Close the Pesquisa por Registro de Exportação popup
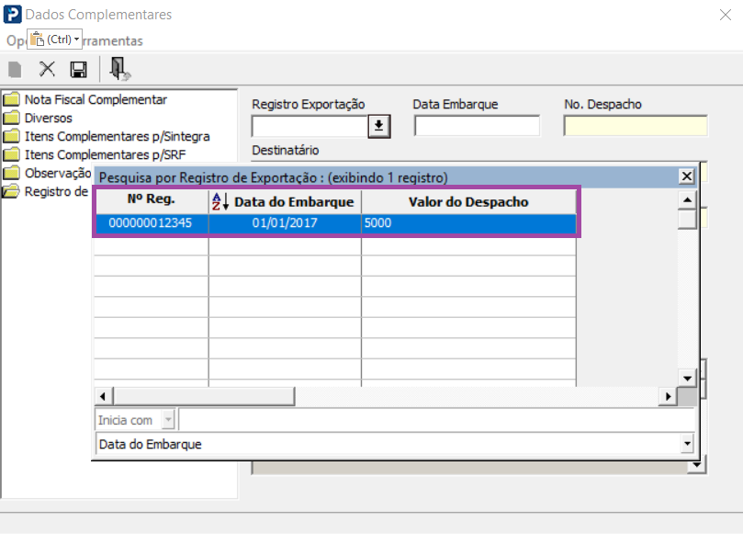Image resolution: width=743 pixels, height=534 pixels. [687, 176]
